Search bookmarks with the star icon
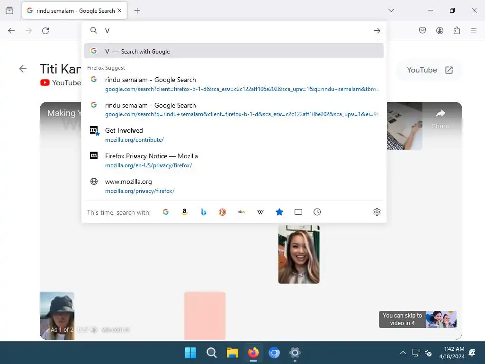485x364 pixels. 279,212
